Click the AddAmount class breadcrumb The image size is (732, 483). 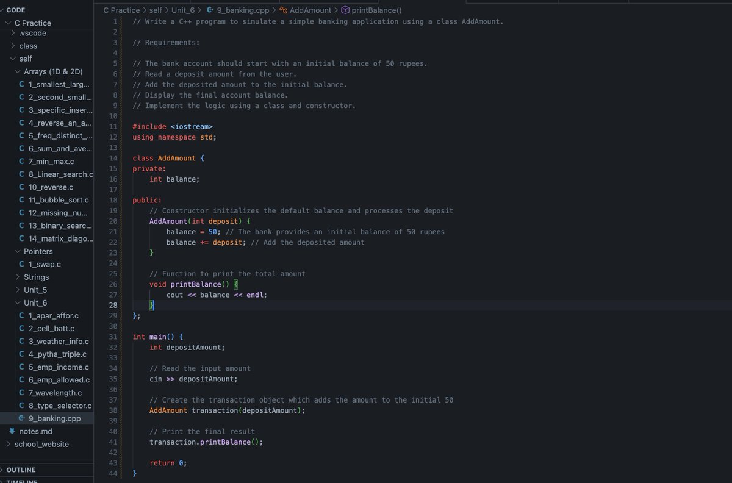click(310, 10)
